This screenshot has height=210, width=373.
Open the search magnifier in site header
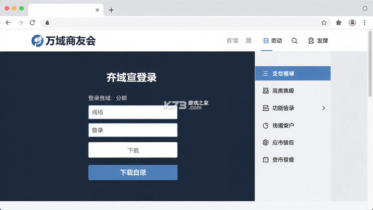[294, 41]
